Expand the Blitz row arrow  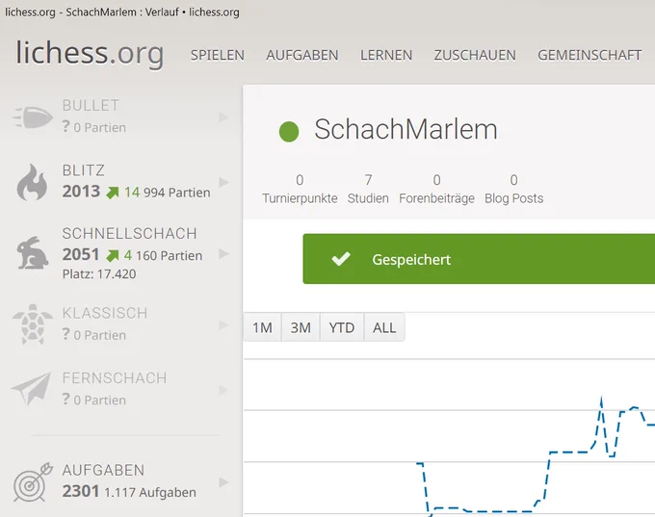[x=223, y=183]
